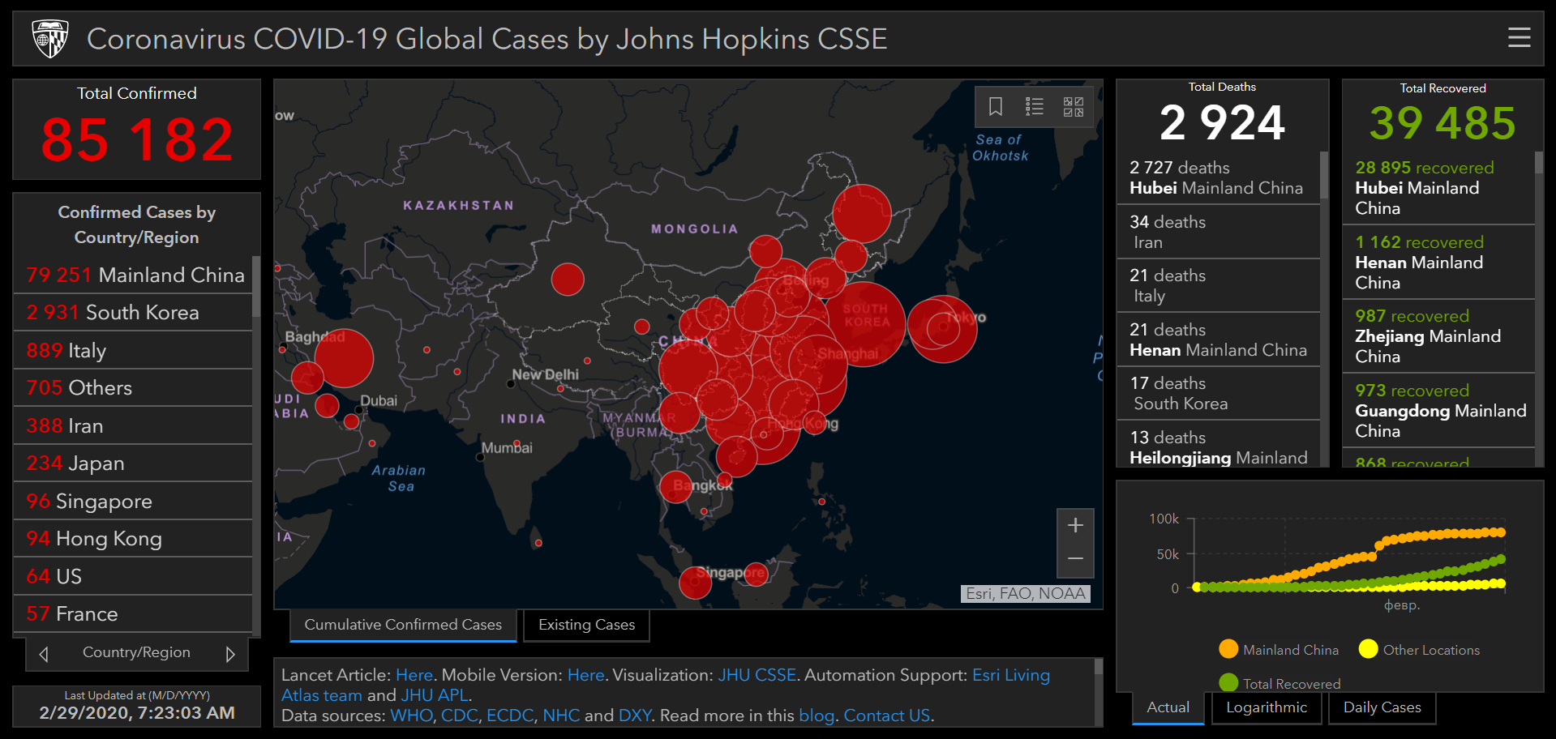
Task: Select 34 deaths Iran entry
Action: pyautogui.click(x=1218, y=232)
